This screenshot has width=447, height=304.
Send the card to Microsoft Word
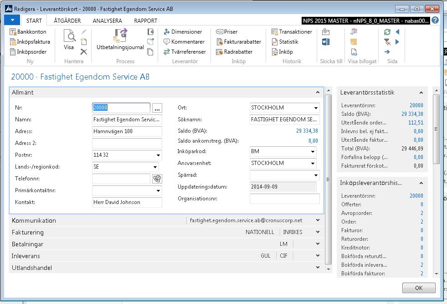tap(325, 42)
